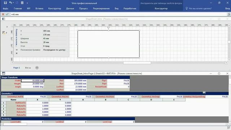Image resolution: width=231 pixels, height=130 pixels.
Task: Select Geometry row number 3 header
Action: pos(3,109)
